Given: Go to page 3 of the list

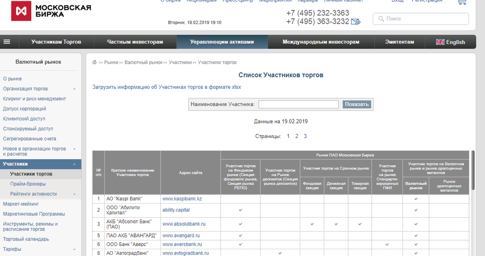Looking at the screenshot, I should point(305,136).
